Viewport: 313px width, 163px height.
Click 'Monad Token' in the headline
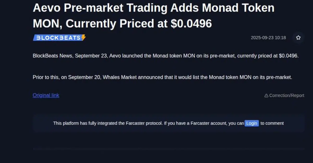[238, 8]
